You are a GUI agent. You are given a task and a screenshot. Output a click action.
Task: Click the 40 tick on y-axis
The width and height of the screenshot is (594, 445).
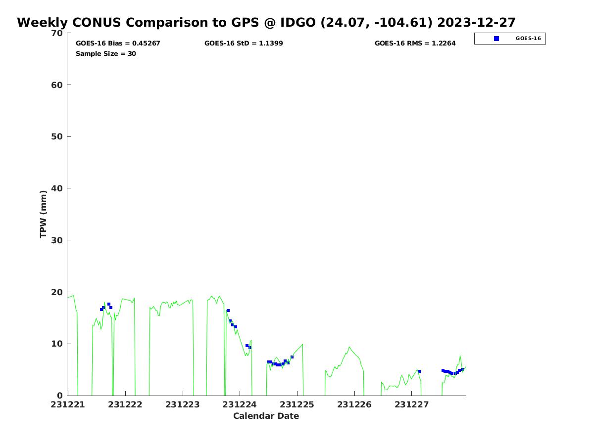[57, 188]
